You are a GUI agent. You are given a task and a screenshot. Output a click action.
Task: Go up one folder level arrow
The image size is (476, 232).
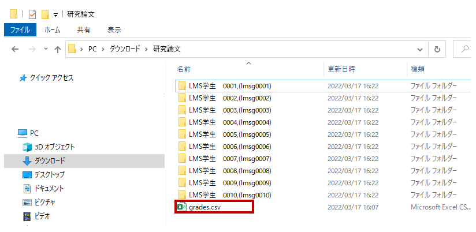point(57,49)
